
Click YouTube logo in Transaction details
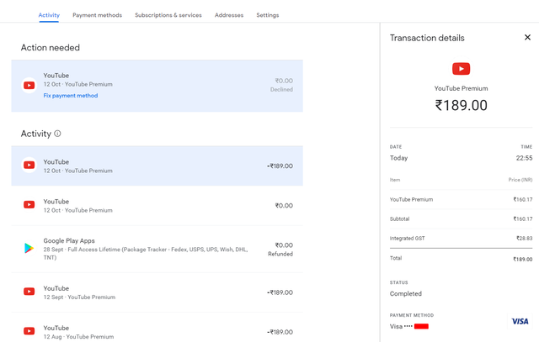461,69
